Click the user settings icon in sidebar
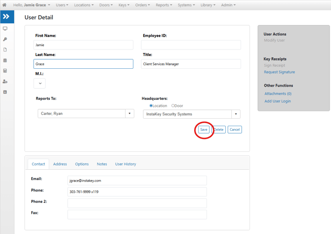The height and width of the screenshot is (234, 331). pyautogui.click(x=5, y=82)
